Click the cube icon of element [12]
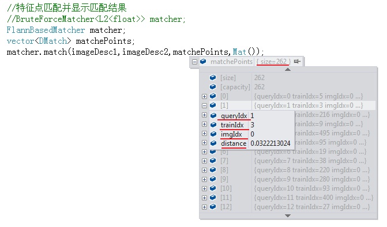The width and height of the screenshot is (387, 227). [213, 206]
